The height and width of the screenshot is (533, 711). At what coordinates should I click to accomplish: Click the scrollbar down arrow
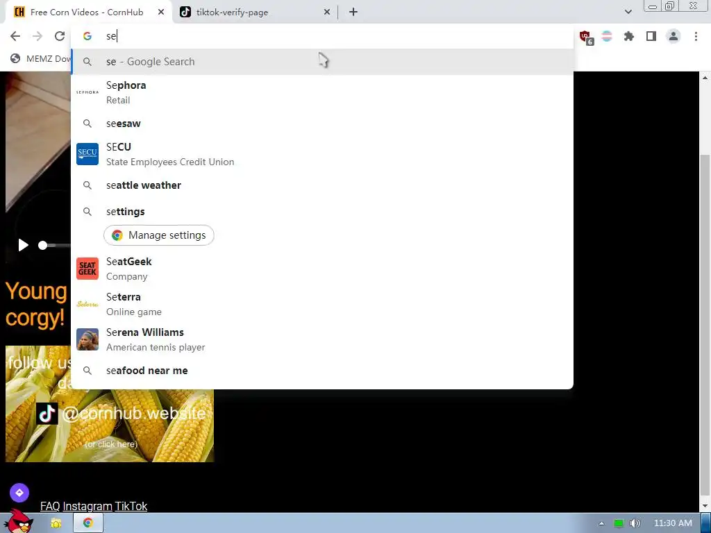[x=705, y=506]
